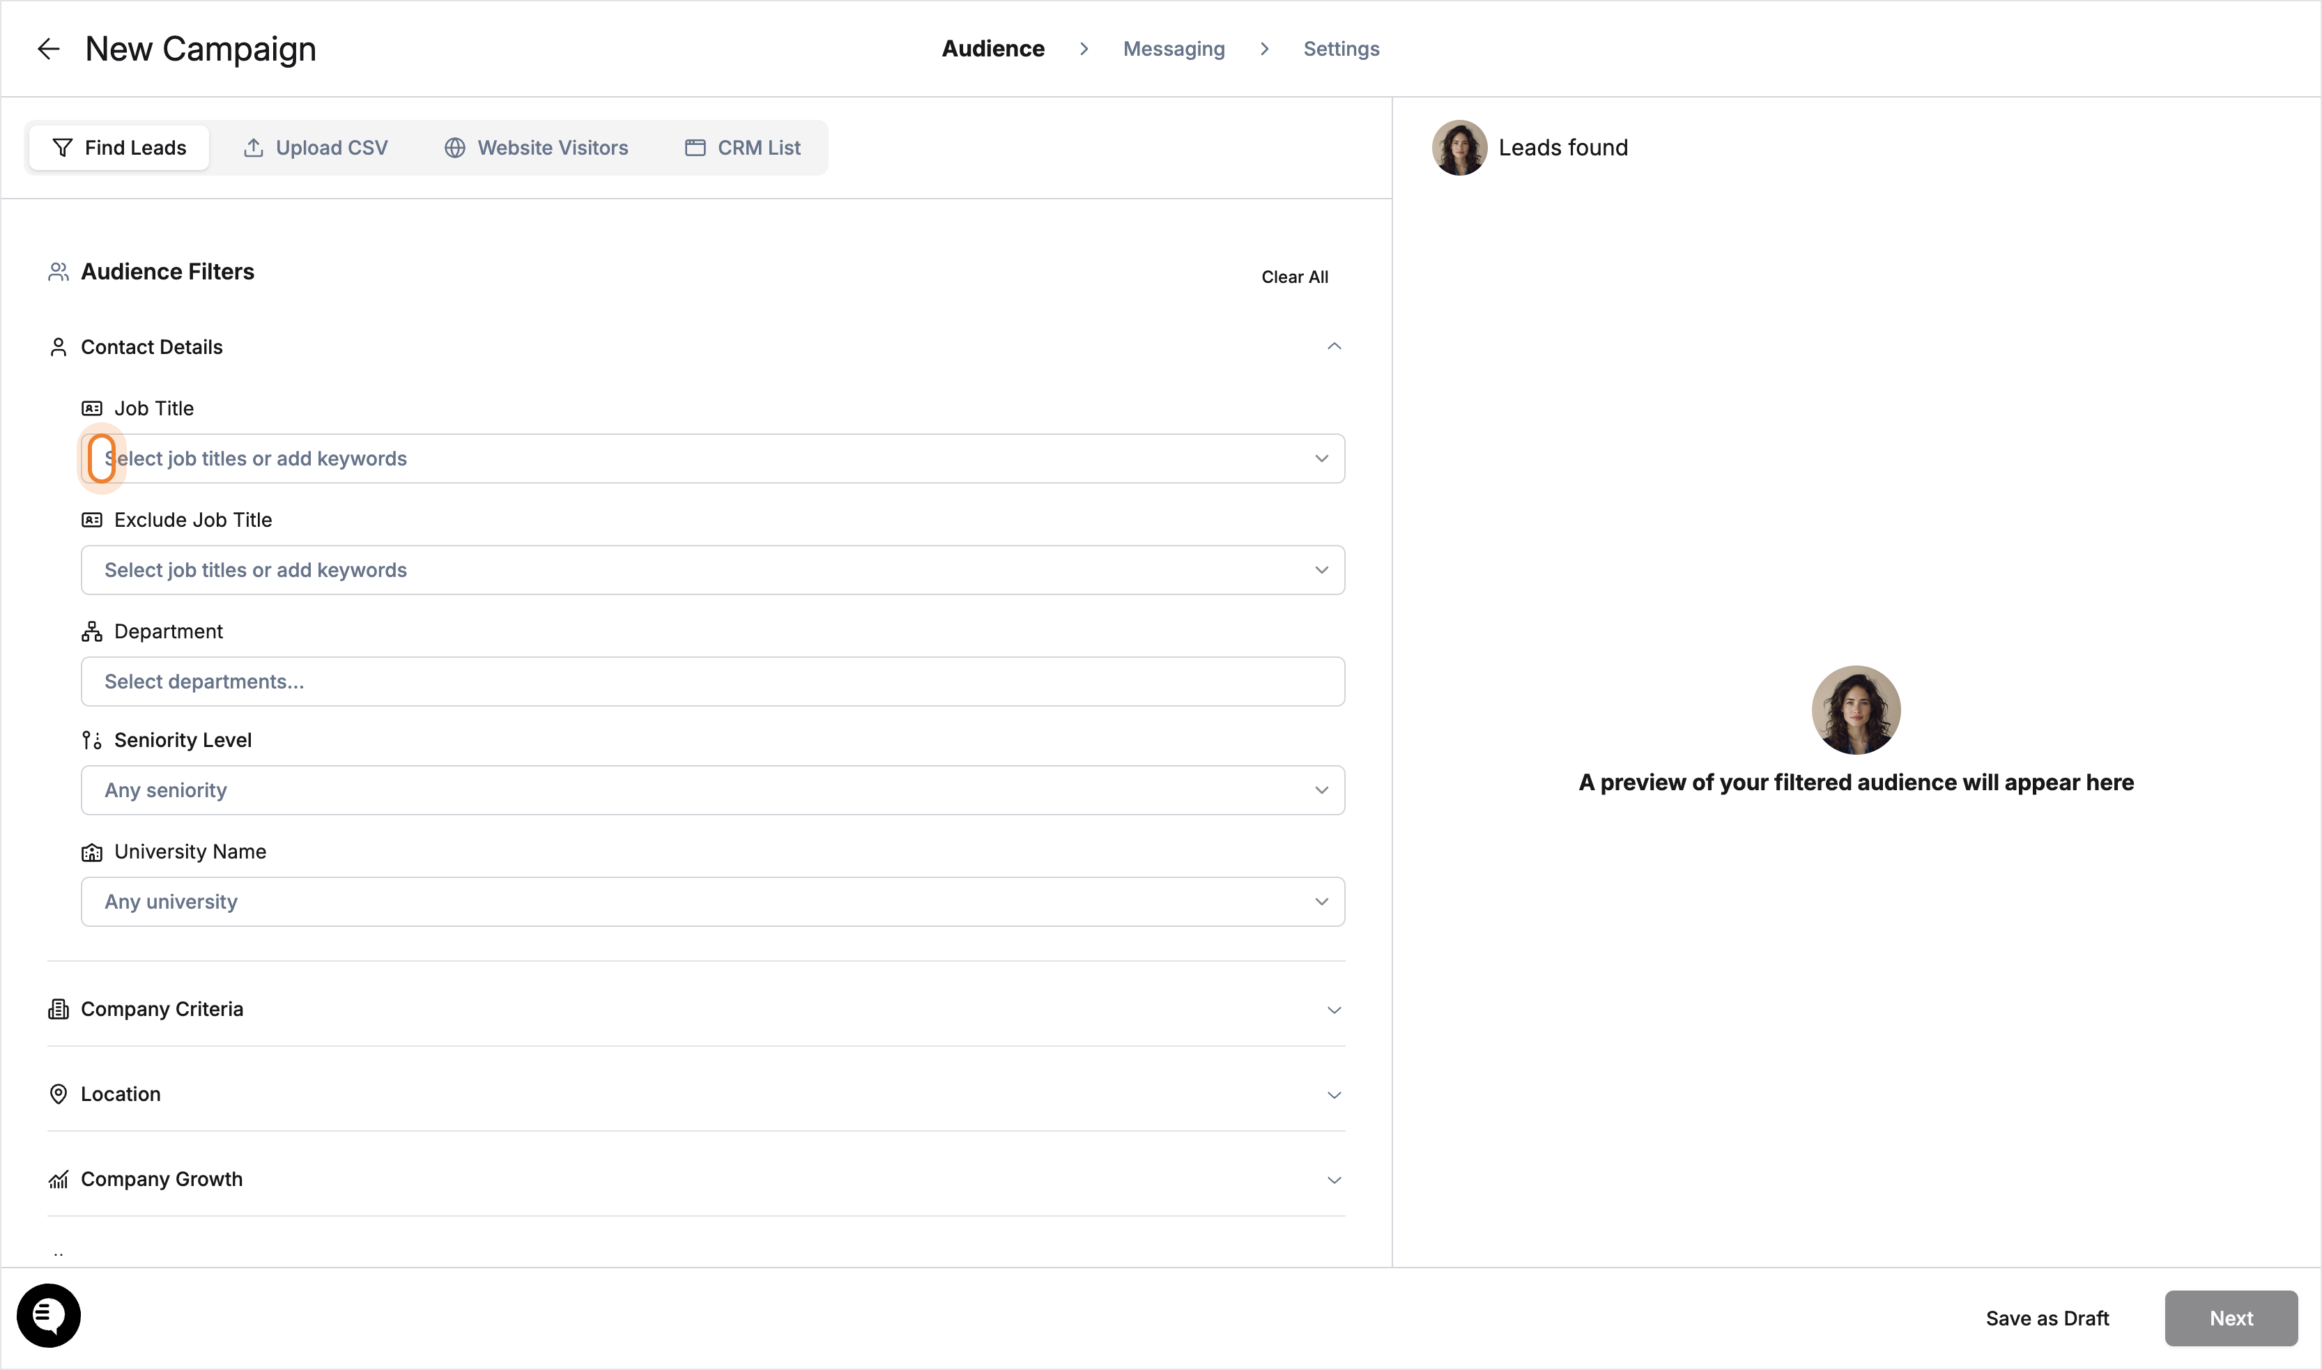This screenshot has width=2322, height=1370.
Task: Click the Company Criteria heading
Action: click(x=162, y=1009)
